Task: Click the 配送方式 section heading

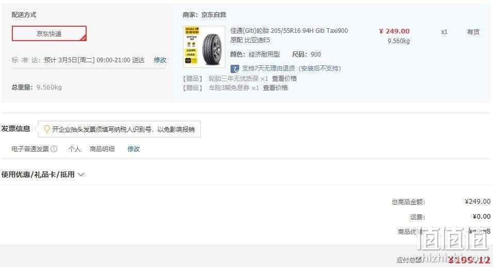Action: click(24, 15)
